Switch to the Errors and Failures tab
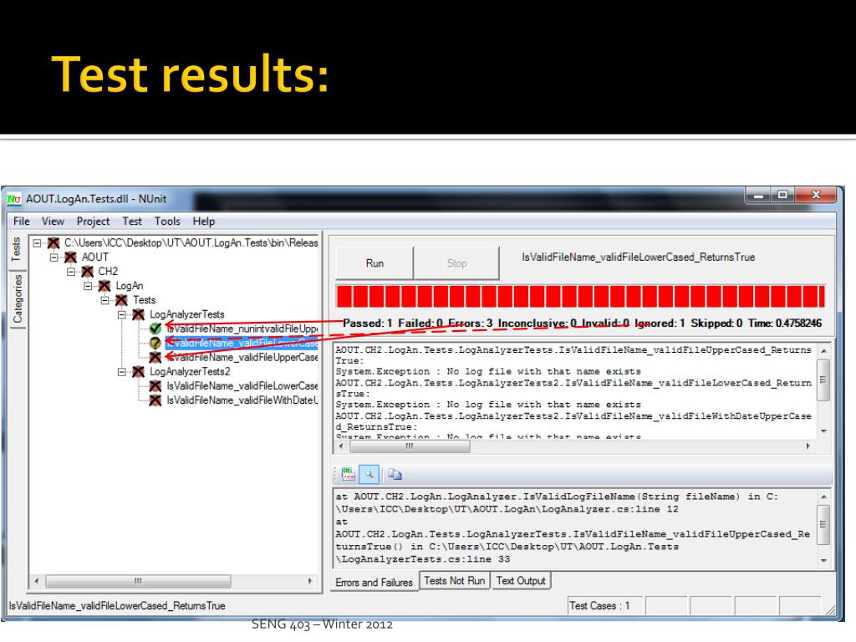 (374, 583)
